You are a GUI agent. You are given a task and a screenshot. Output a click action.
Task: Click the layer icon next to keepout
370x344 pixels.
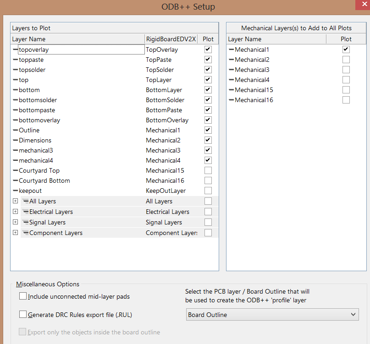click(x=15, y=191)
